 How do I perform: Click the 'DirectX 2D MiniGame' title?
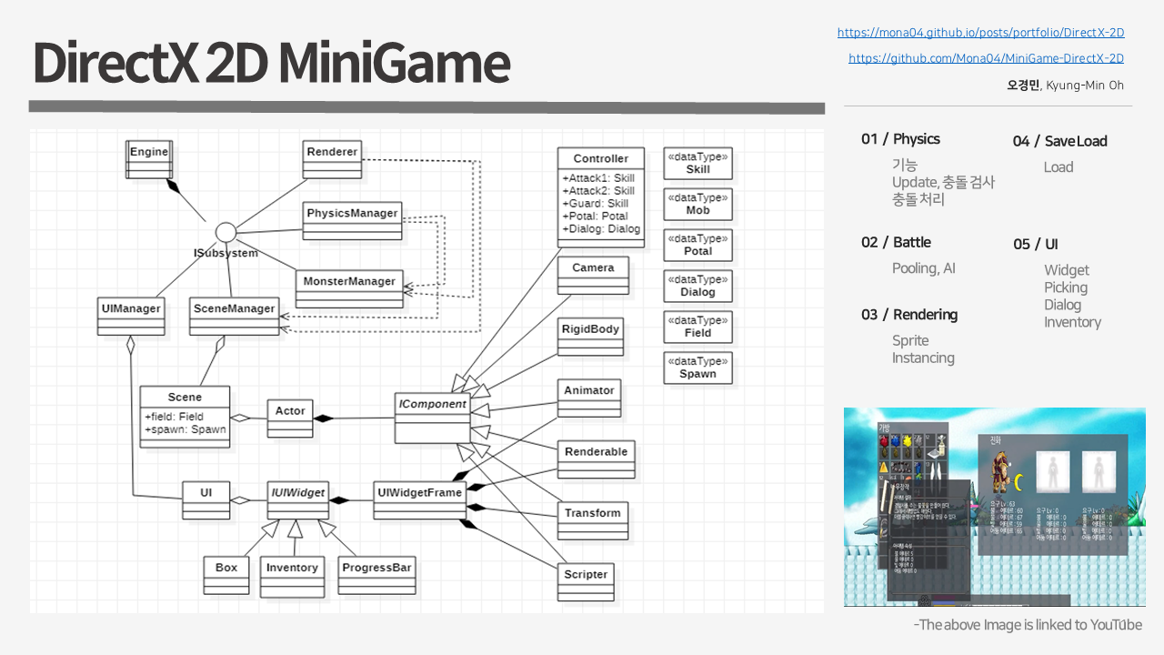coord(271,64)
